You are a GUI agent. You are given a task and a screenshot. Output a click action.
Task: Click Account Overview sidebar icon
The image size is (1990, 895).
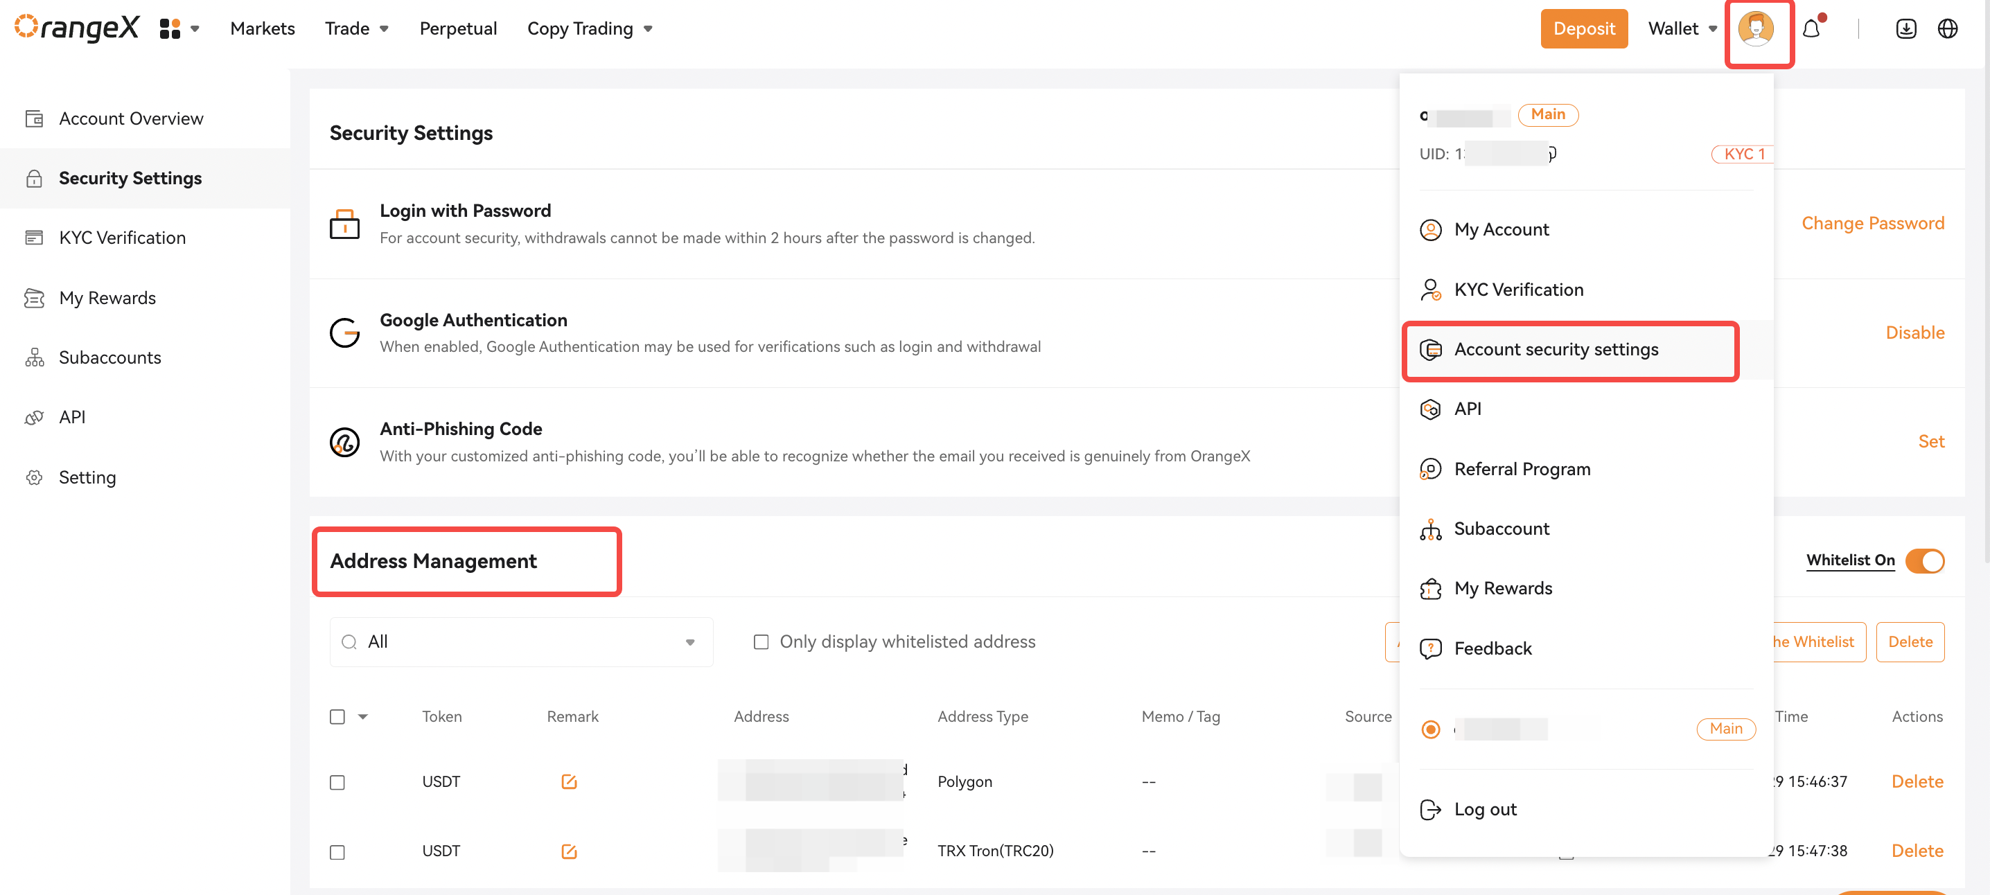pyautogui.click(x=34, y=118)
